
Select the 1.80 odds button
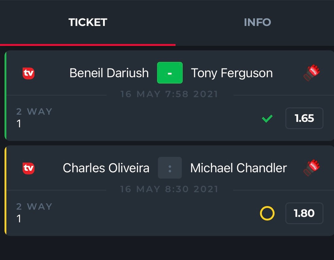pos(304,213)
